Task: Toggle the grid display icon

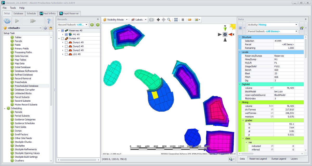Action: click(183, 20)
